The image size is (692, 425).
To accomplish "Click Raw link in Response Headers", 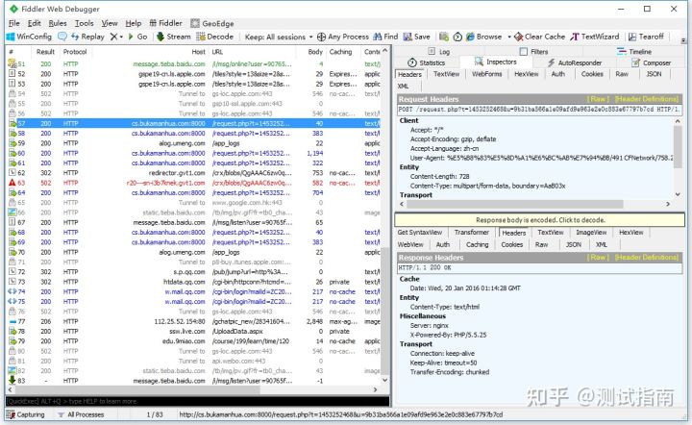I will pyautogui.click(x=598, y=258).
